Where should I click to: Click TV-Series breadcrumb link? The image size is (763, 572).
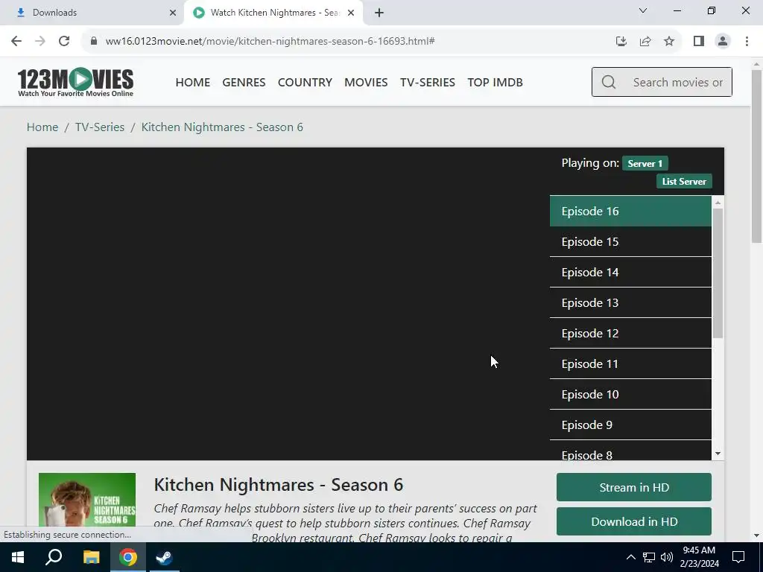(100, 127)
